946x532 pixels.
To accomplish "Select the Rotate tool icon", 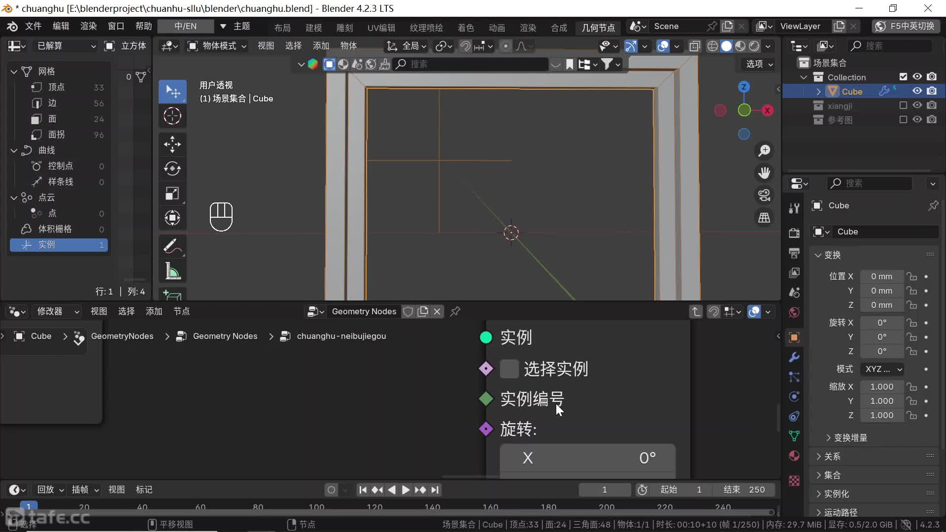I will pyautogui.click(x=172, y=169).
